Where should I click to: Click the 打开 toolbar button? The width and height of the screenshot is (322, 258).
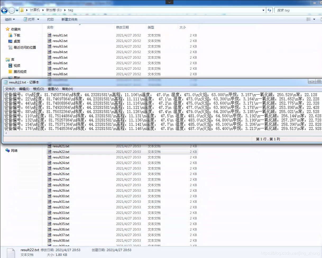click(x=29, y=19)
